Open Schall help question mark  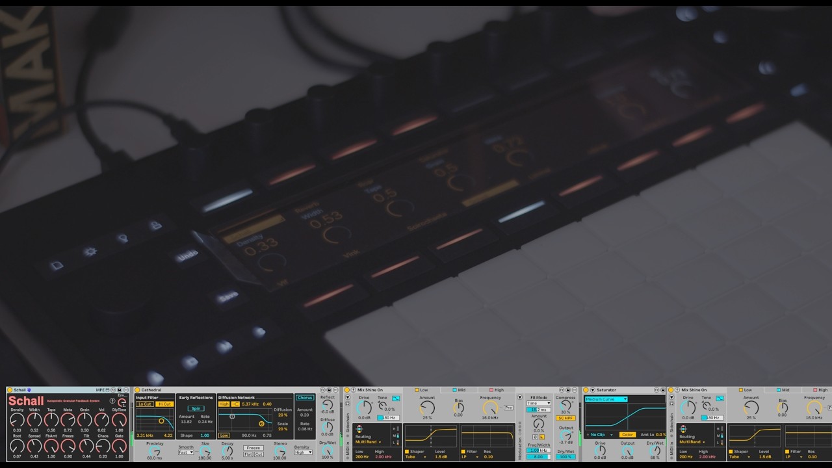(112, 400)
